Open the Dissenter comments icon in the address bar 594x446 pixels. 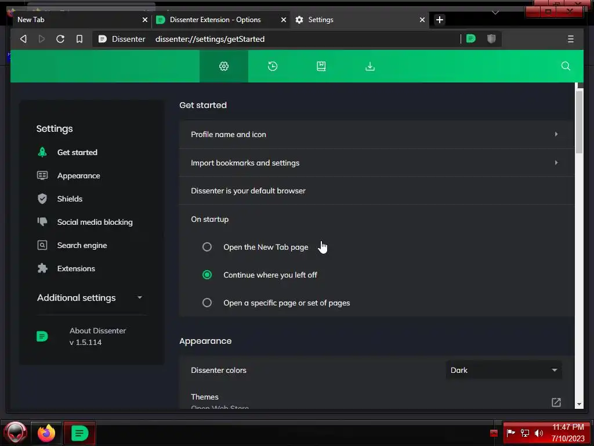pyautogui.click(x=471, y=38)
